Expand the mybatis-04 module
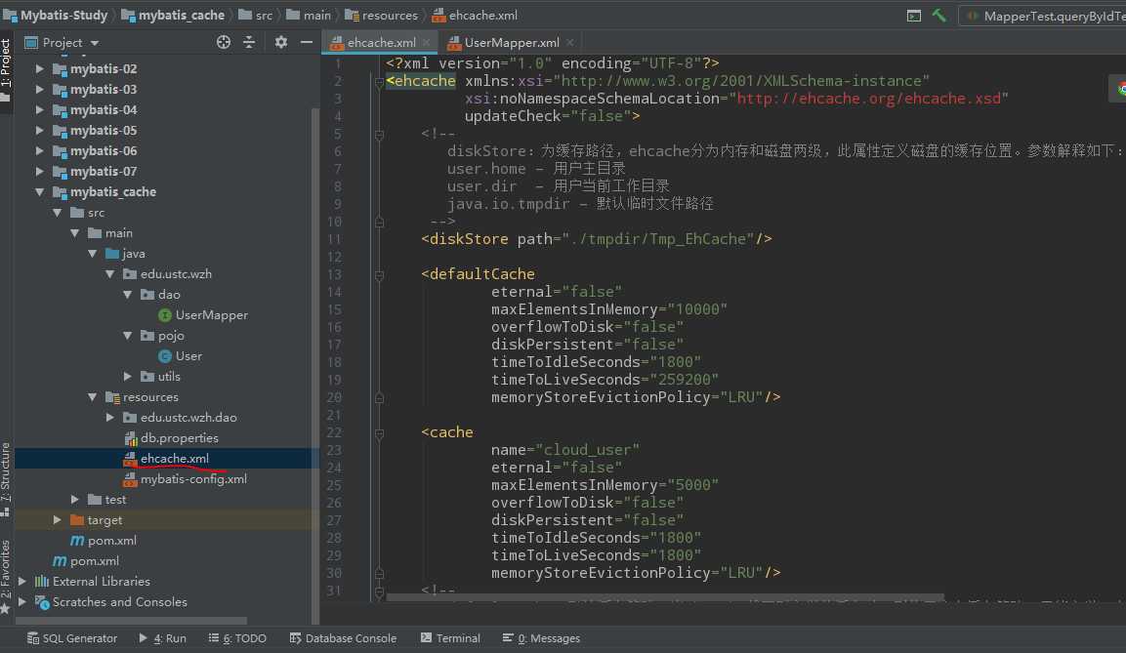The height and width of the screenshot is (653, 1126). (x=39, y=109)
